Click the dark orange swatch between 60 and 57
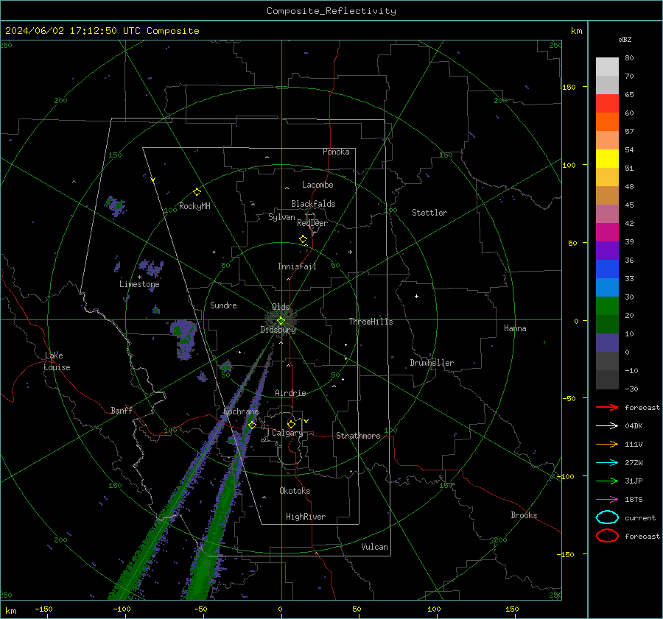663x619 pixels. [x=607, y=121]
